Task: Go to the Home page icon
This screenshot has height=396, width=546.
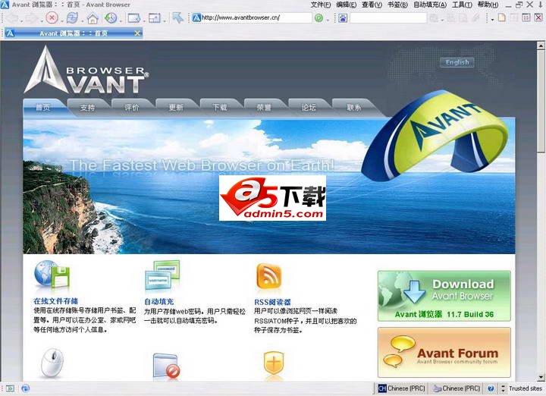Action: [x=93, y=17]
